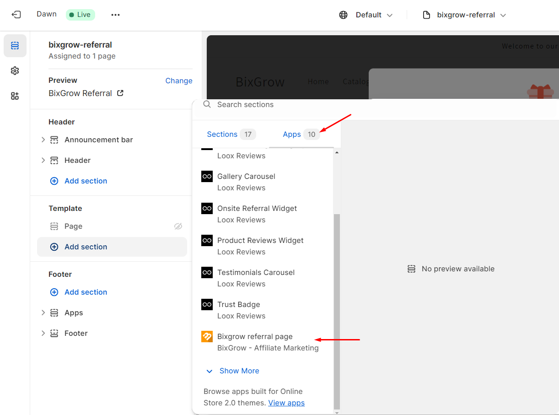Open the App embeds sidebar icon
The image size is (559, 415).
[15, 96]
